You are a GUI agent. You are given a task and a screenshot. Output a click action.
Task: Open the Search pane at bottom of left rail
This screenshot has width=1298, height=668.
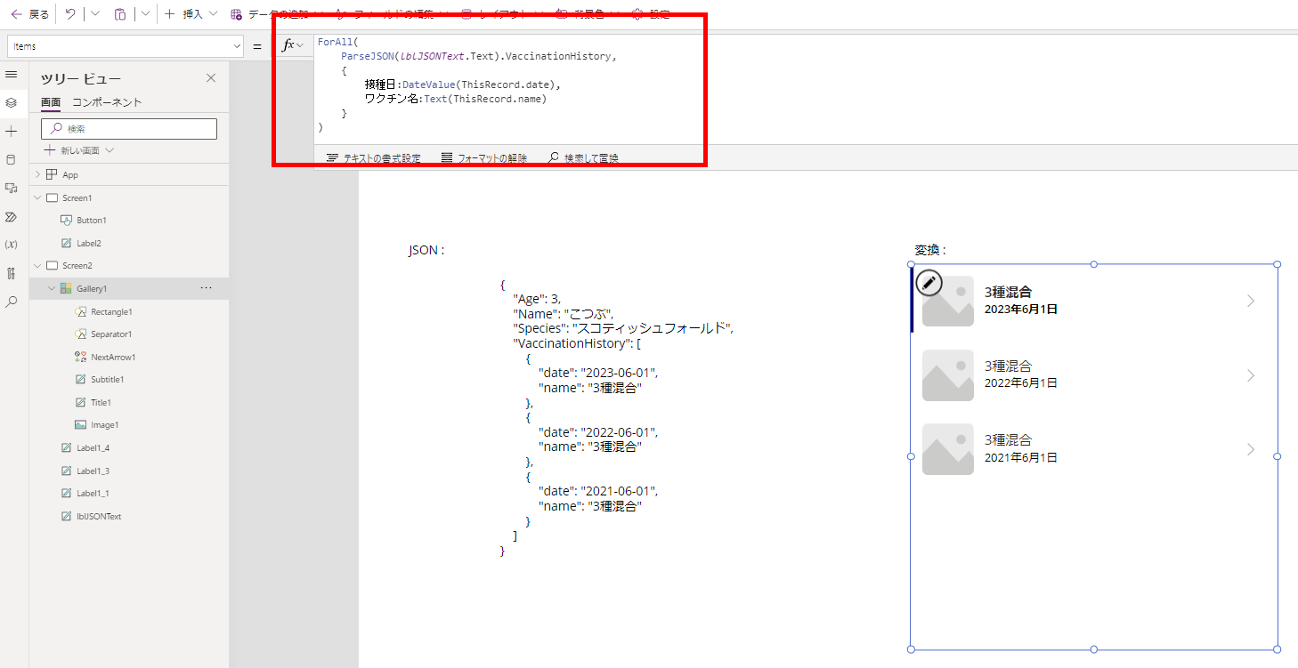[x=12, y=302]
